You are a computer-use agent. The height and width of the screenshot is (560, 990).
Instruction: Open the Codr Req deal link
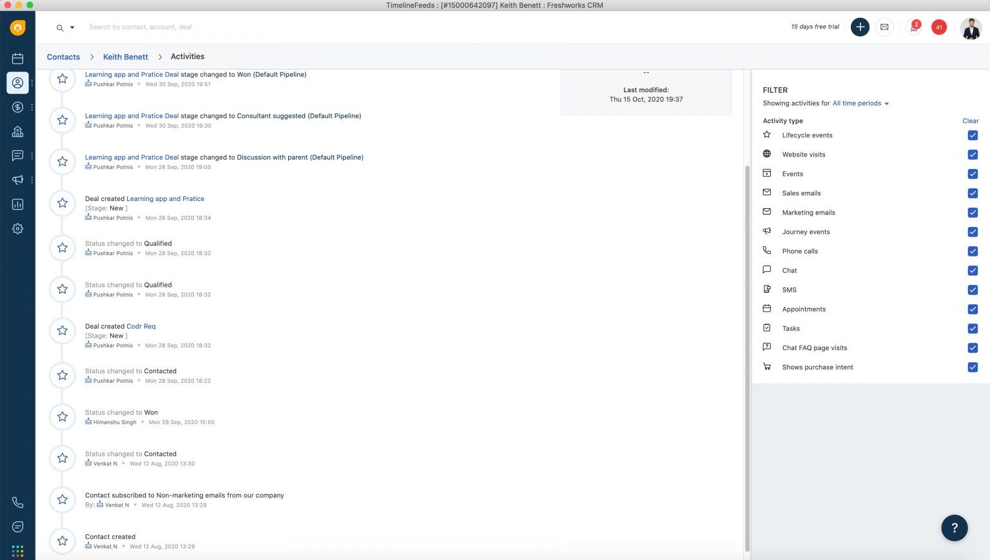point(141,326)
